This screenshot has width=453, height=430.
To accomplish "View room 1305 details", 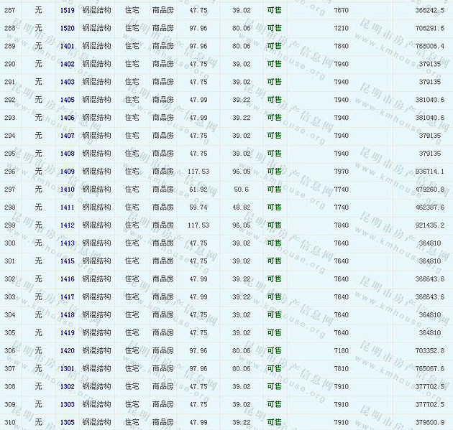I will tap(67, 423).
